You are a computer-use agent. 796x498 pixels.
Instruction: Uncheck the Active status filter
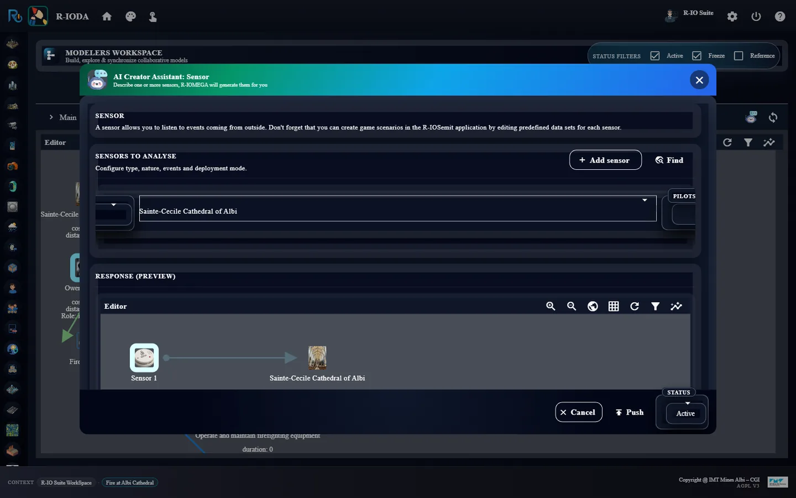[655, 56]
